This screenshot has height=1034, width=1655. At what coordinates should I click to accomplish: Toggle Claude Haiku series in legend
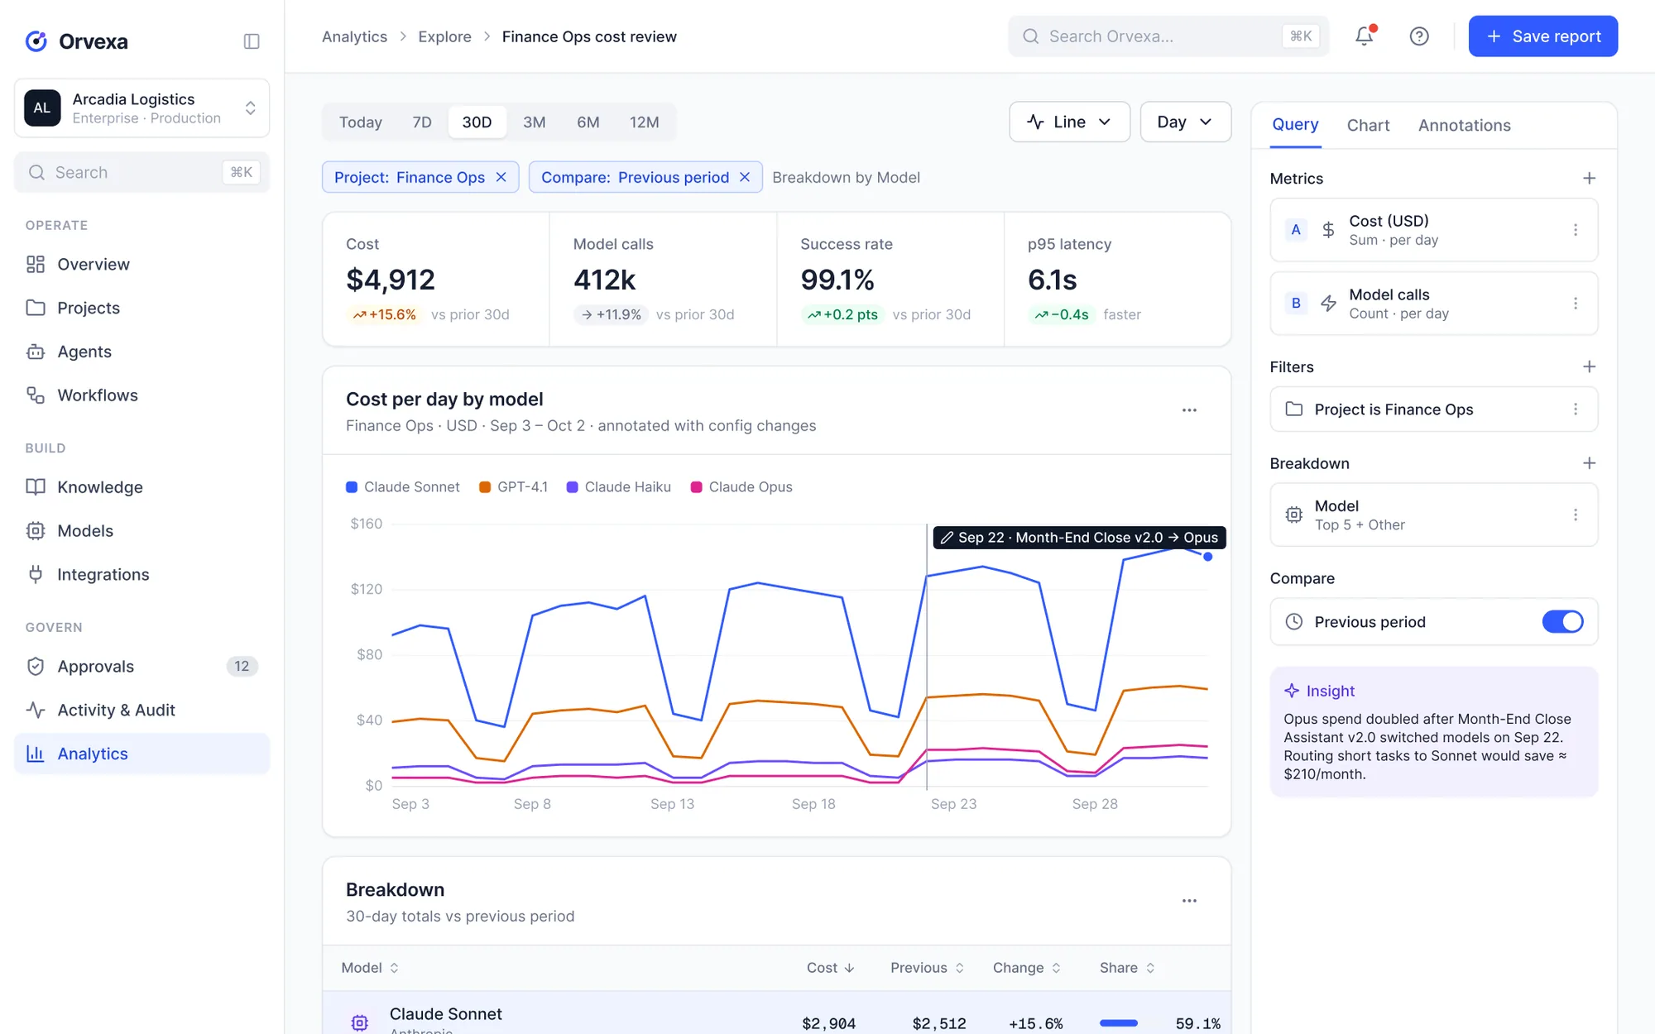coord(619,487)
